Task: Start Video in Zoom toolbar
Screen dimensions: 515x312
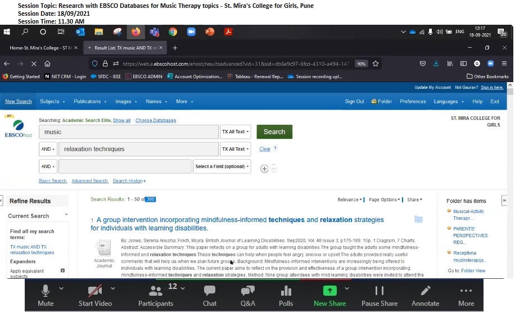Action: point(95,296)
